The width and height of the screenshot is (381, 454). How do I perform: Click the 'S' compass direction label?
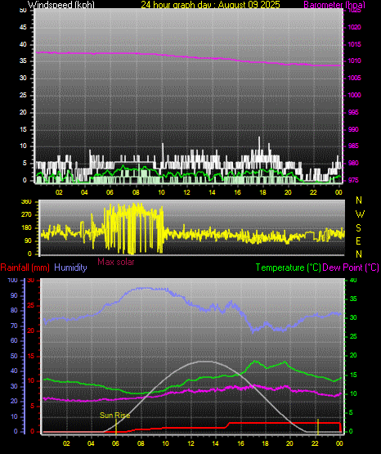pos(358,228)
